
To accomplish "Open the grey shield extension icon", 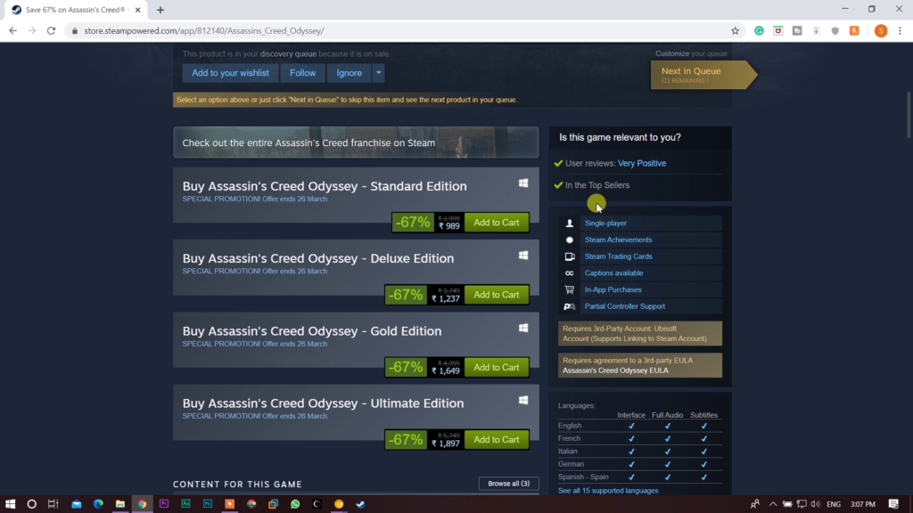I will [835, 31].
